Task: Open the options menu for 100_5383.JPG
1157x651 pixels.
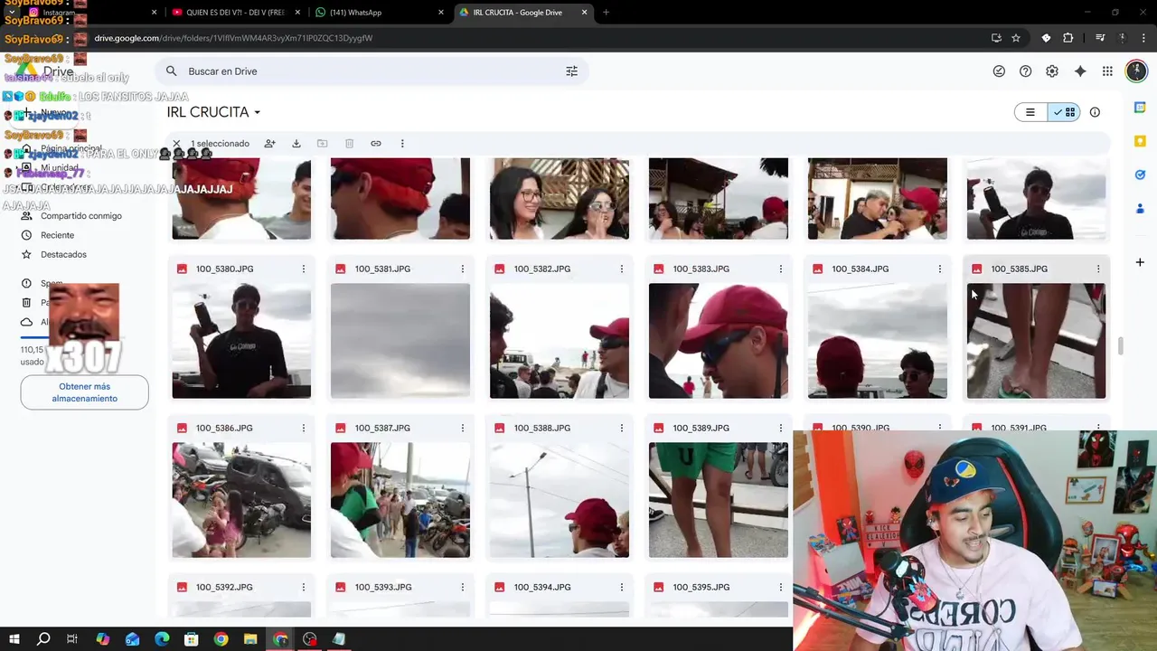Action: point(781,269)
